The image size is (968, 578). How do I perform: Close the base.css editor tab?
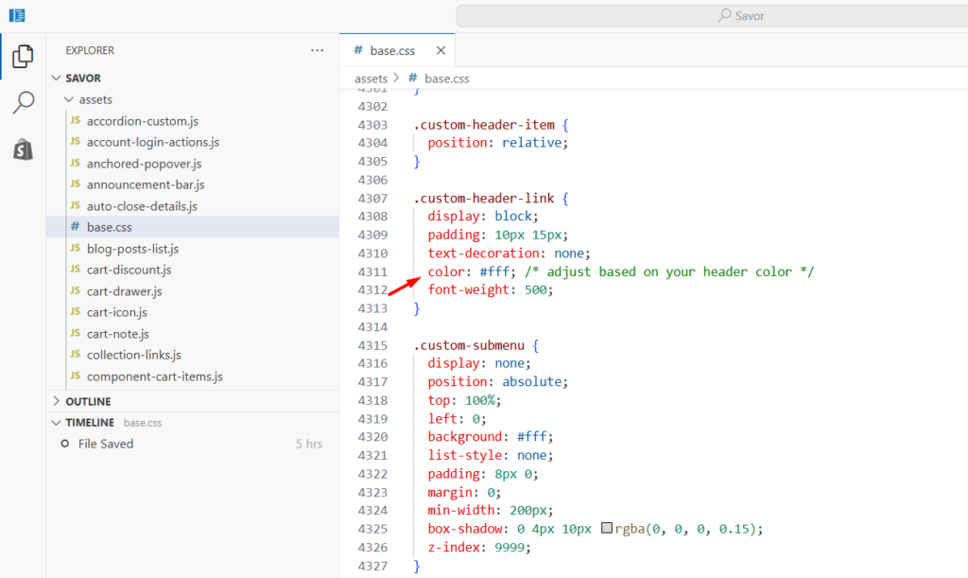[x=440, y=51]
